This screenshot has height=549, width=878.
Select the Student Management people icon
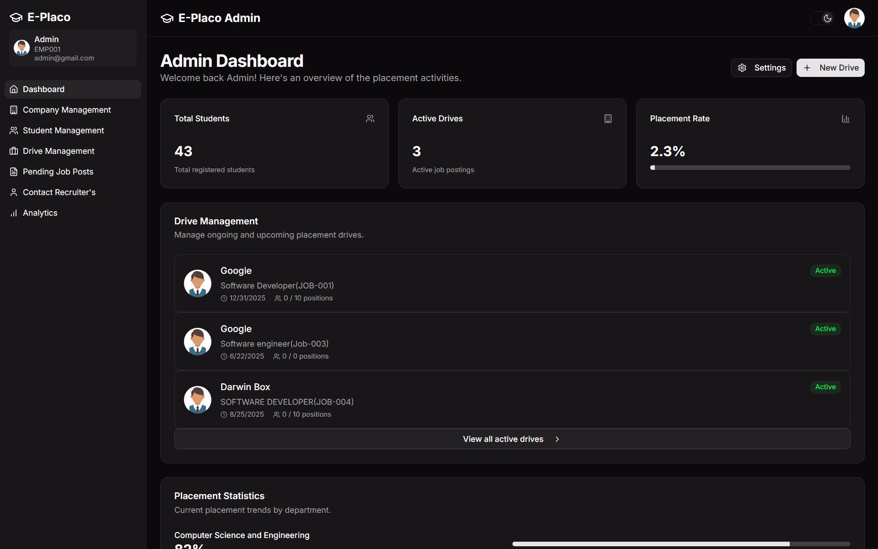pos(14,130)
